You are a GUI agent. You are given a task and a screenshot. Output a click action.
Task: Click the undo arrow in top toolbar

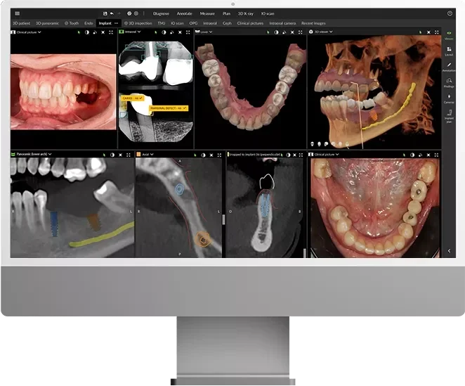(x=112, y=13)
